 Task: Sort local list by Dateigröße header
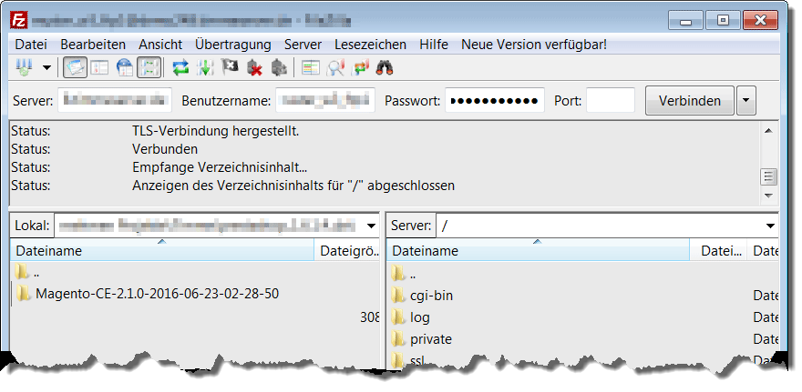tap(347, 251)
